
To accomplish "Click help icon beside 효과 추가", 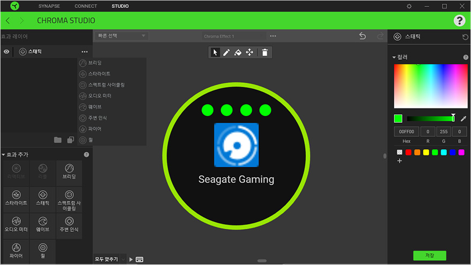I will (87, 155).
